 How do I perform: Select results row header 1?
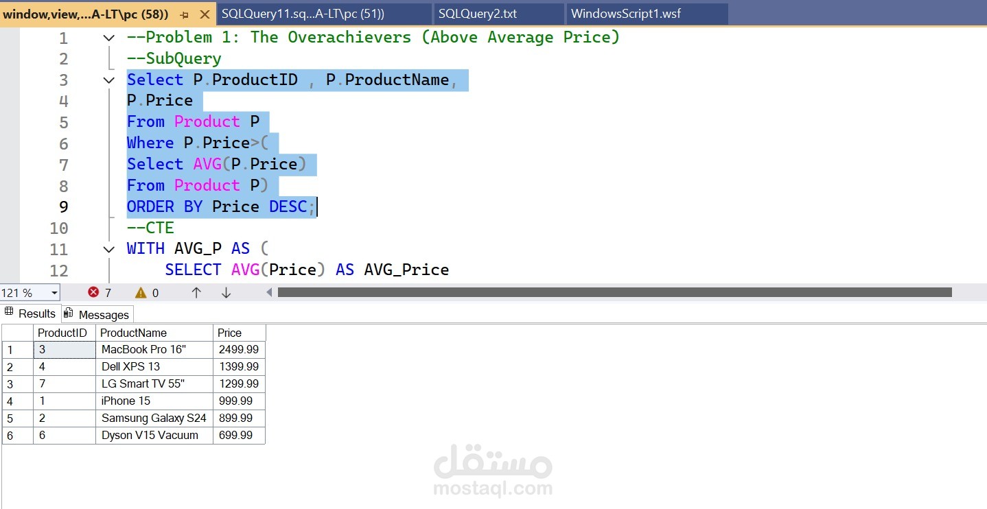click(18, 350)
